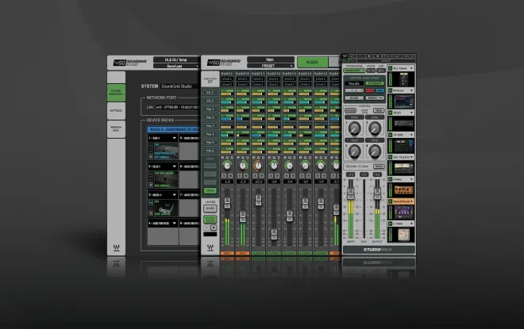Toggle power icon of top plugin slot
The image size is (524, 329).
(x=390, y=68)
